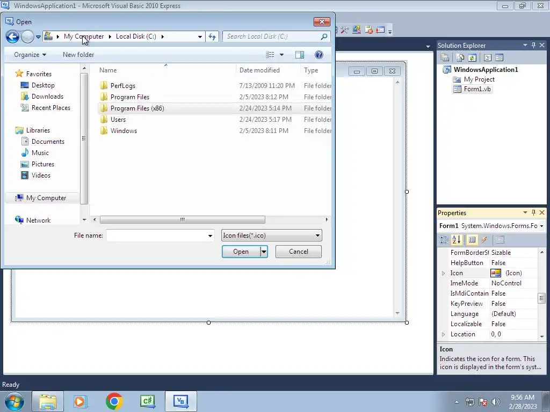Click My Computer in the address breadcrumb
This screenshot has width=550, height=412.
coord(84,36)
